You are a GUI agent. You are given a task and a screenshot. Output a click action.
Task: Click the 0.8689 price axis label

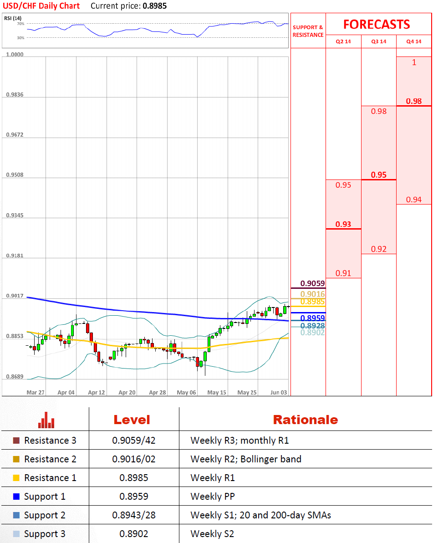[15, 376]
